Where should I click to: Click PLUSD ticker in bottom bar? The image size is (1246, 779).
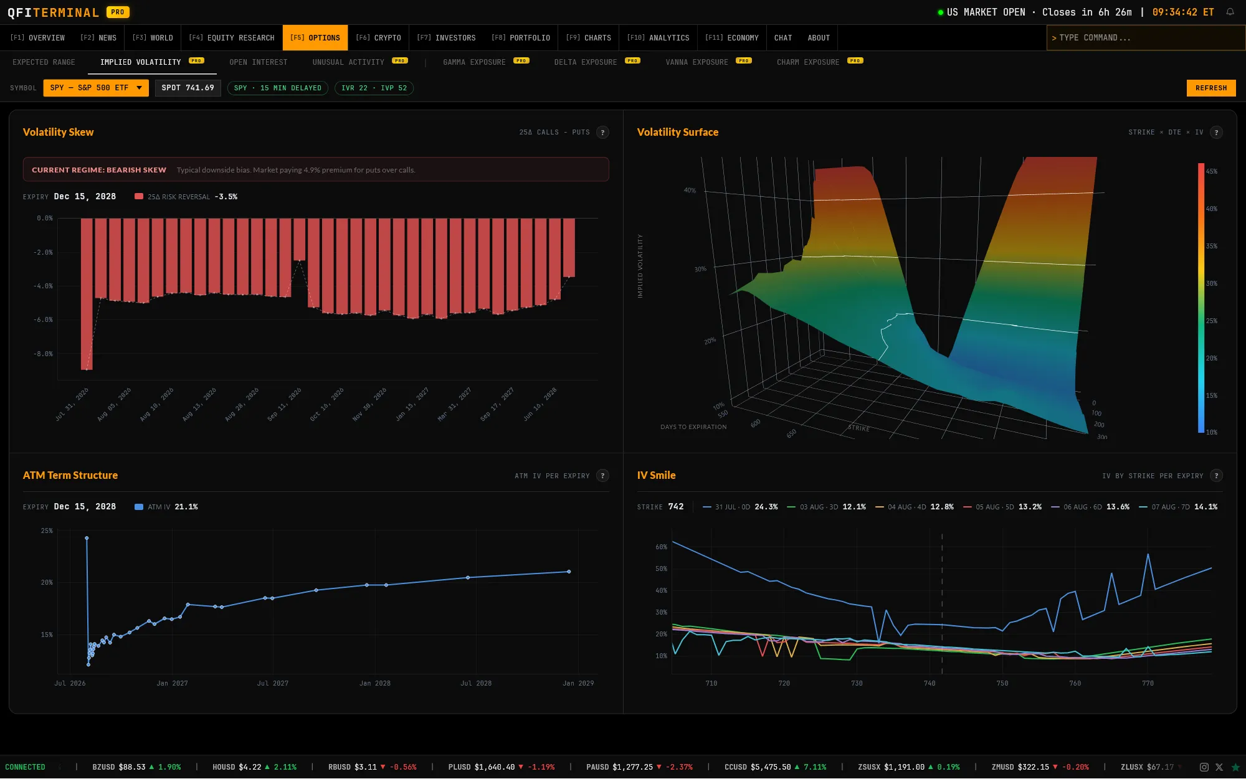tap(502, 767)
